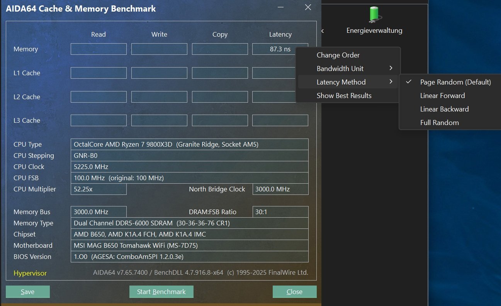This screenshot has height=306, width=501.
Task: Click the Energieverwaltung battery icon
Action: (x=374, y=14)
